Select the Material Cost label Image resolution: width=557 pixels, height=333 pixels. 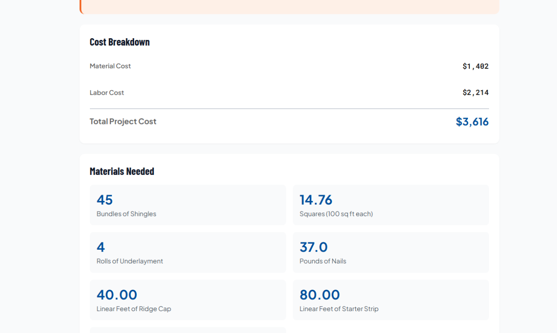(110, 66)
